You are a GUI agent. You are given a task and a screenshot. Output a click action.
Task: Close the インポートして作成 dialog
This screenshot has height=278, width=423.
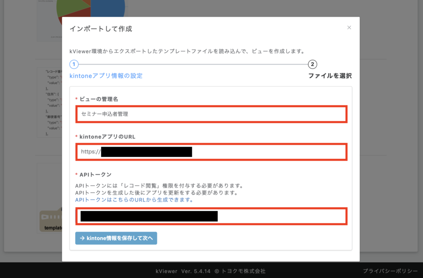pos(349,28)
